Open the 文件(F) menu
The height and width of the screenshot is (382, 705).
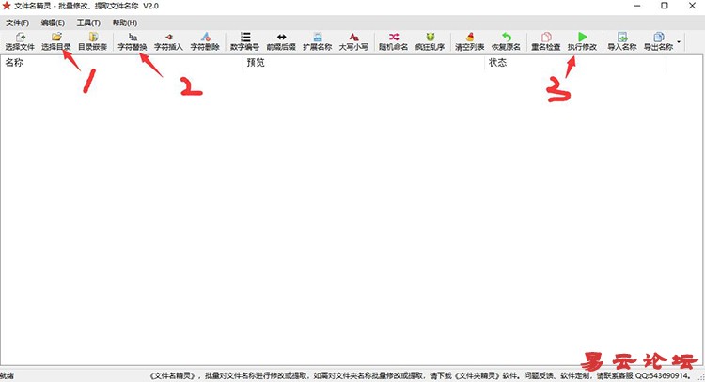[18, 23]
